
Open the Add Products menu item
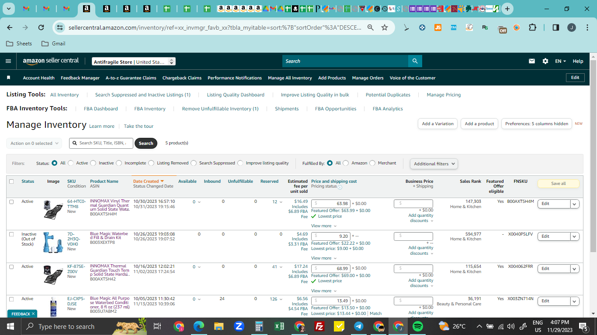[332, 78]
